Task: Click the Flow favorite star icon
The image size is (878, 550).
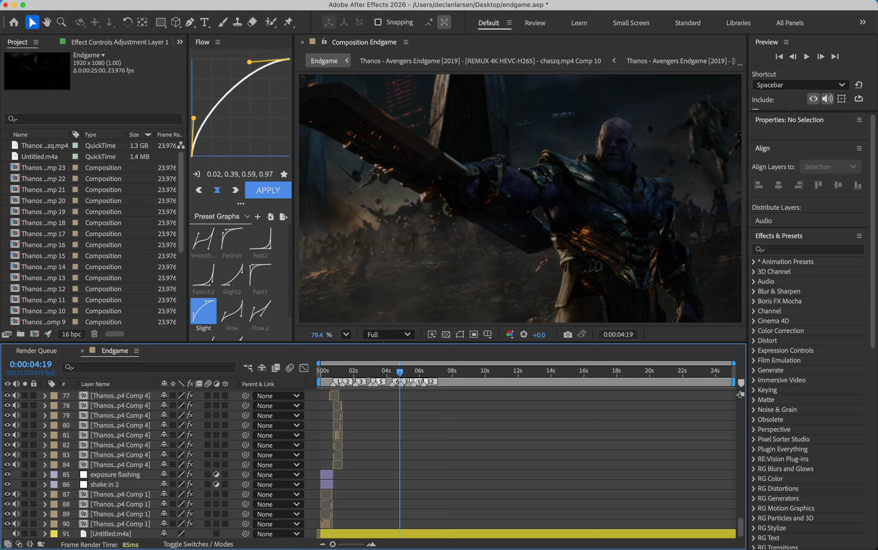Action: (x=284, y=174)
